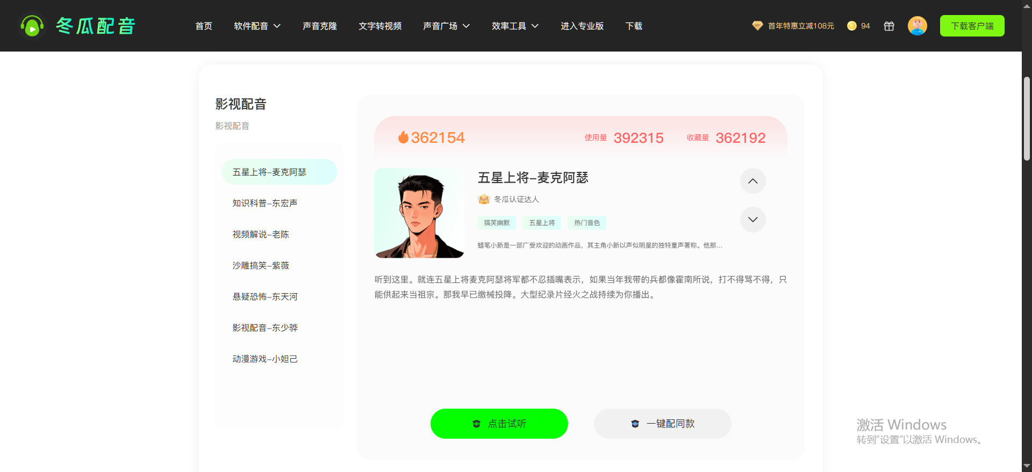Image resolution: width=1032 pixels, height=472 pixels.
Task: Click the 影视配音 section heading
Action: tap(241, 104)
